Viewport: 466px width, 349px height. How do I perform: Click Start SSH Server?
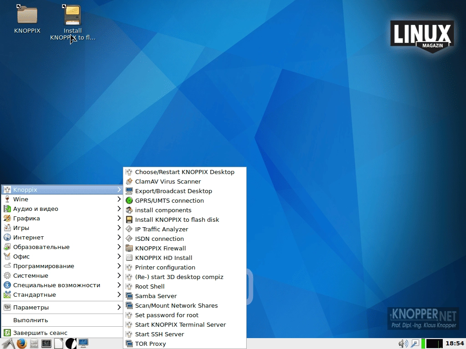pos(185,334)
